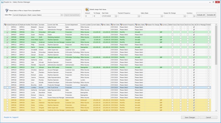Click the 'Help Desk Operator' job title cell
This screenshot has width=221, height=123.
56,103
